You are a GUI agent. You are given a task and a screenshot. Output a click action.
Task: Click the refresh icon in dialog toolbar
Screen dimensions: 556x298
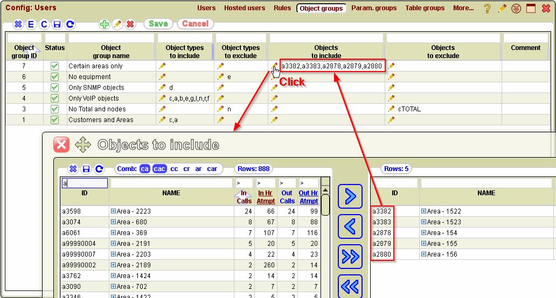[x=99, y=169]
